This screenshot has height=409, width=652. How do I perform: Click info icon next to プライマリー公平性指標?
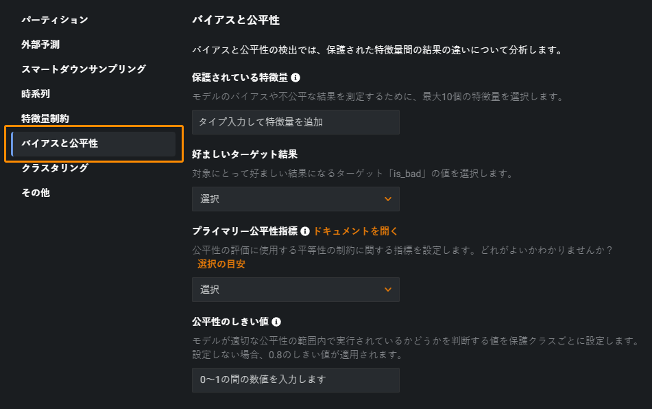(x=305, y=232)
